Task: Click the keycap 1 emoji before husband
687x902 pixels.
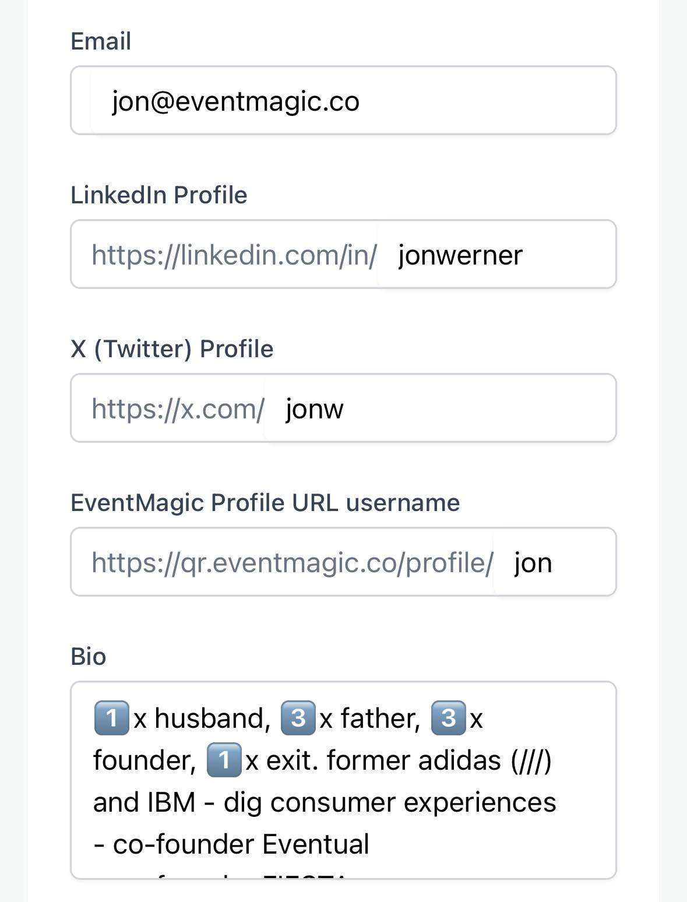Action: click(111, 718)
